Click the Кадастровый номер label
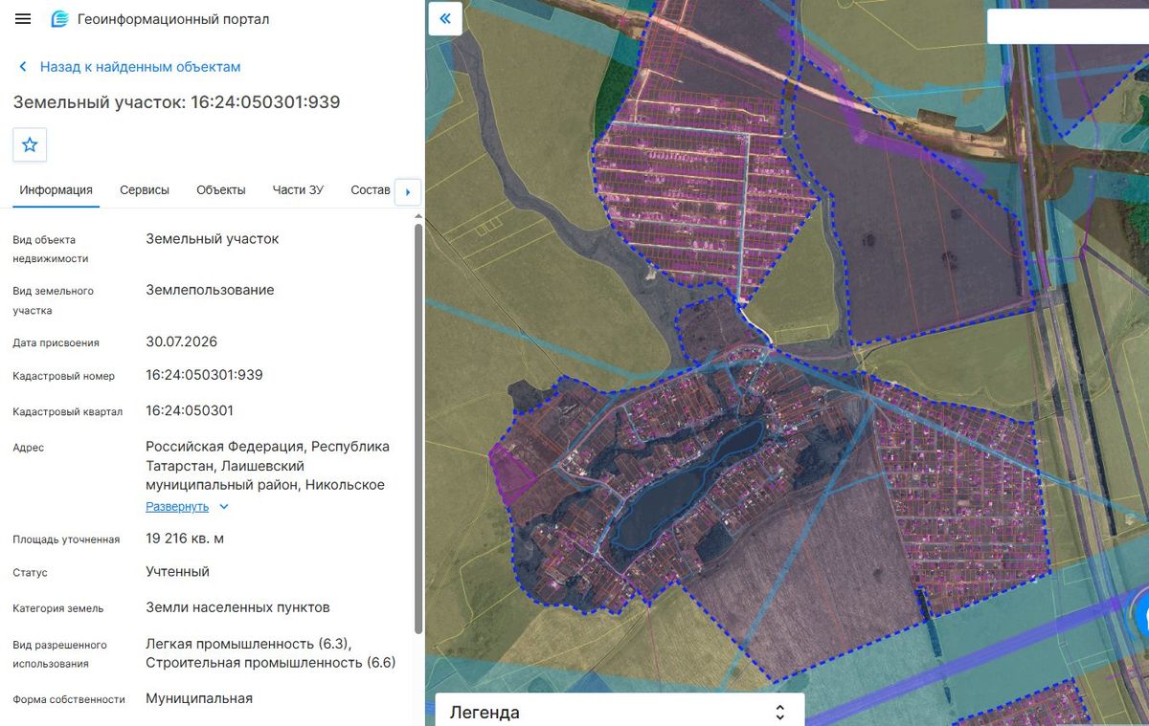This screenshot has height=726, width=1149. 63,376
